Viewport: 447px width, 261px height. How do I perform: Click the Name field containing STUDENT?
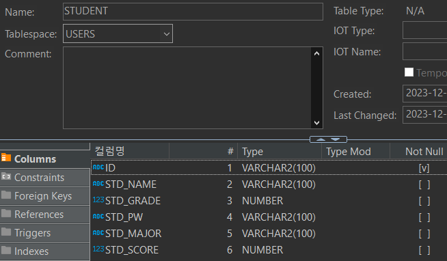(193, 12)
